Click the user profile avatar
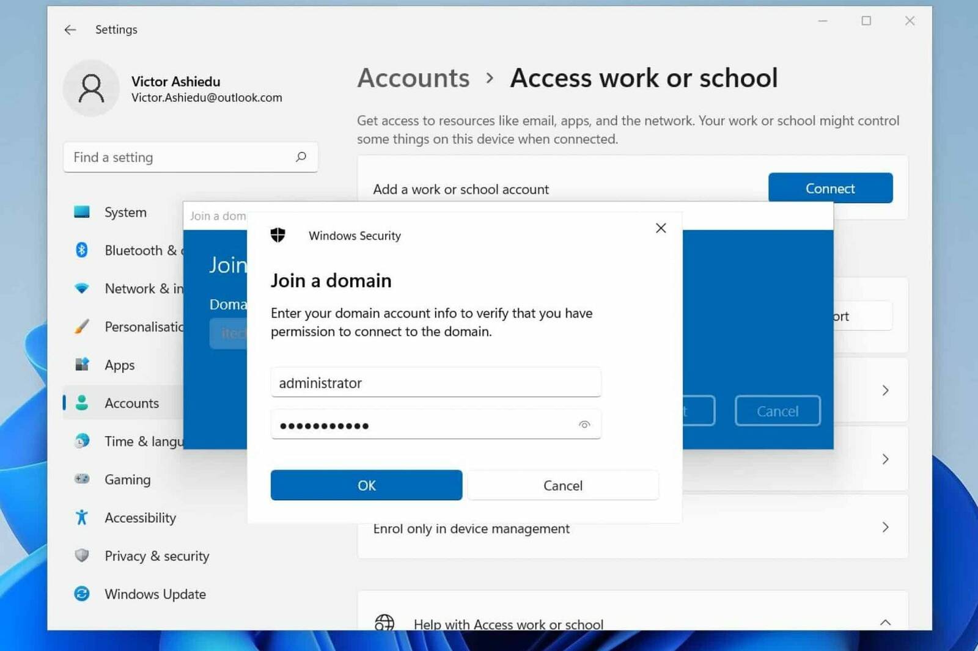Viewport: 978px width, 651px height. point(91,89)
